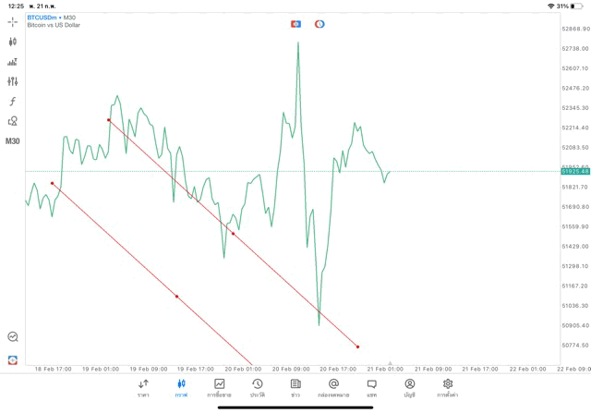Open Accounts (บัญชี) tab
The width and height of the screenshot is (591, 413).
pos(409,387)
